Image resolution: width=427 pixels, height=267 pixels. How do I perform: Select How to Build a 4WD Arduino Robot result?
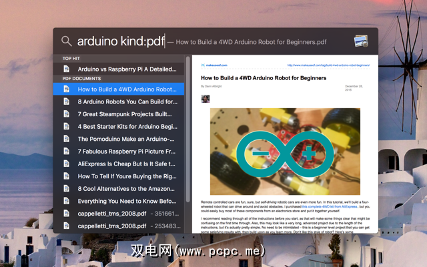pyautogui.click(x=119, y=89)
